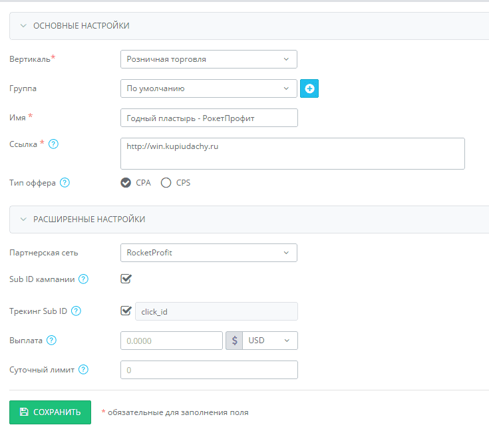This screenshot has height=437, width=489.
Task: Open the USD currency dropdown
Action: [x=269, y=341]
